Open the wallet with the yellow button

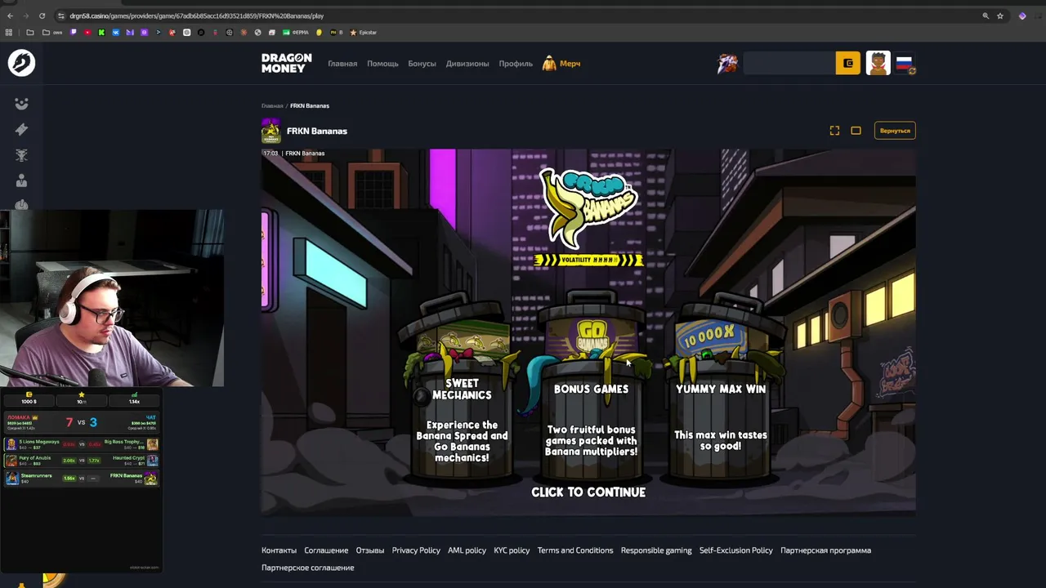(847, 63)
